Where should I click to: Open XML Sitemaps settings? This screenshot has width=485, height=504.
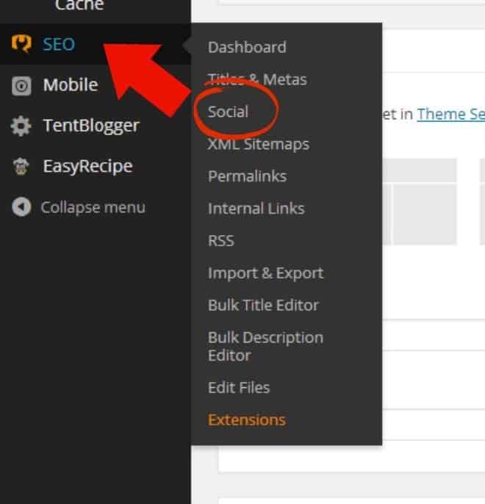(x=259, y=144)
